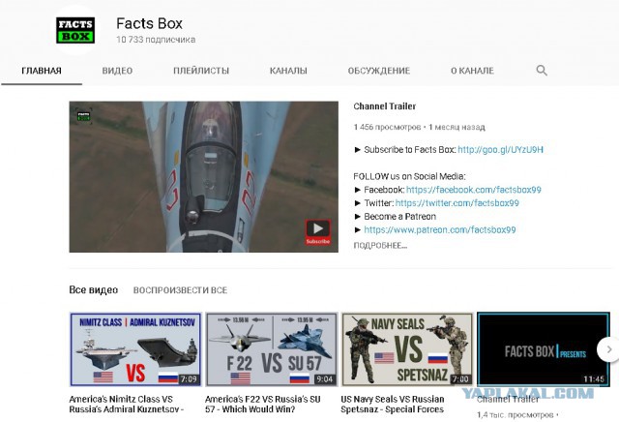Click the small Facts Box watermark in trailer

83,116
